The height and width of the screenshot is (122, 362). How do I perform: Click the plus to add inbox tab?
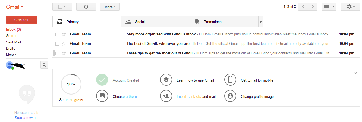tap(261, 22)
